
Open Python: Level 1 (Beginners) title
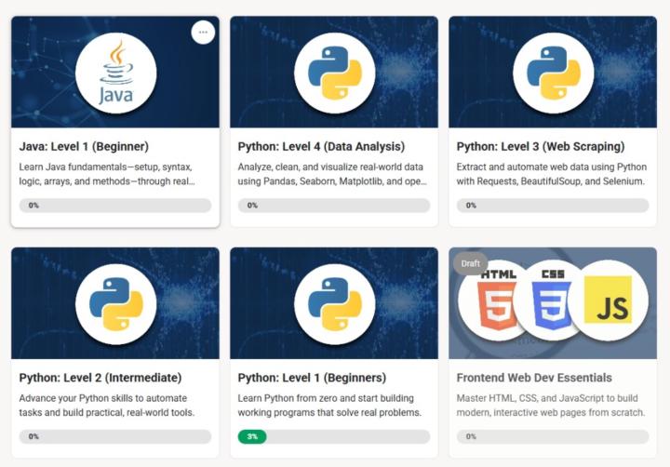[312, 378]
